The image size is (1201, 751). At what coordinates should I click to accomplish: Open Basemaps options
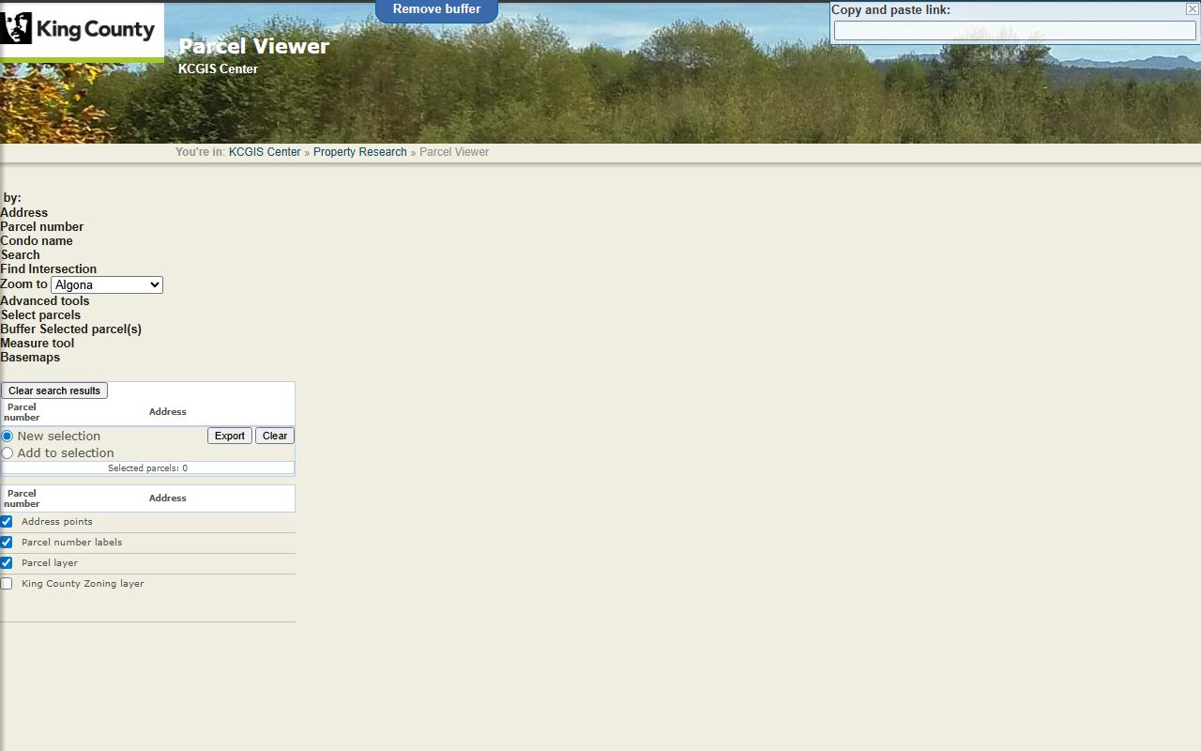coord(30,358)
